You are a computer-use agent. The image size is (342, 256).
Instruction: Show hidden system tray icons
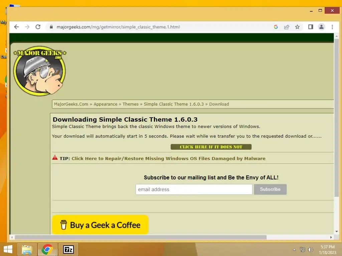(x=295, y=250)
